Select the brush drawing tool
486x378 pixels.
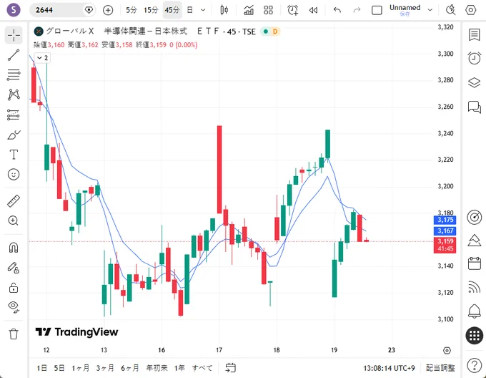[x=14, y=135]
